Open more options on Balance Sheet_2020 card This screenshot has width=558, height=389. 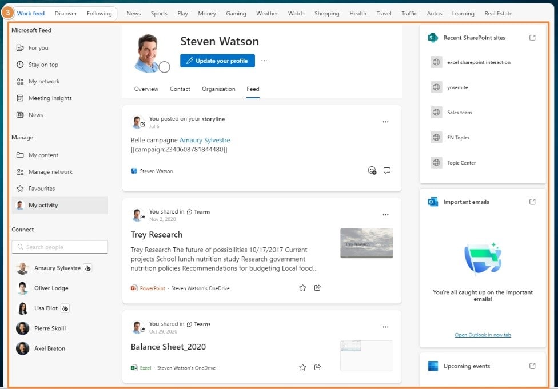click(x=385, y=327)
